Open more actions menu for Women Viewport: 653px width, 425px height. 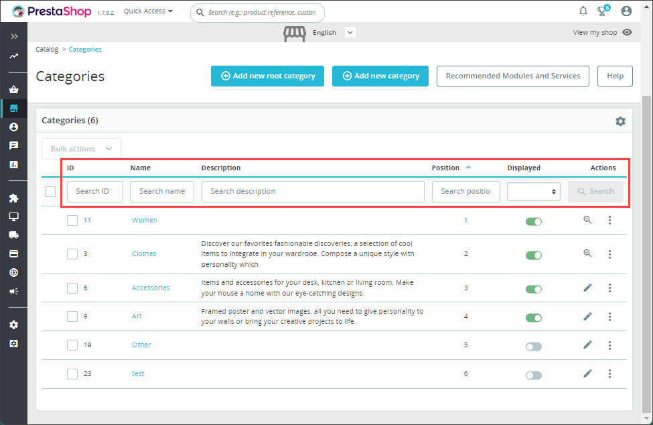point(609,220)
